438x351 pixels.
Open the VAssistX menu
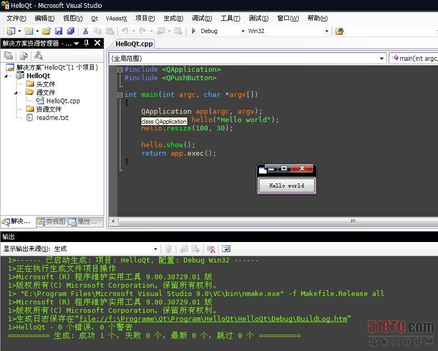click(117, 18)
